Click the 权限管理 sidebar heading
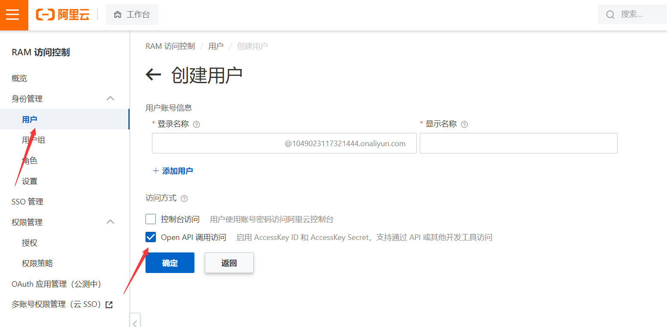 pos(27,222)
